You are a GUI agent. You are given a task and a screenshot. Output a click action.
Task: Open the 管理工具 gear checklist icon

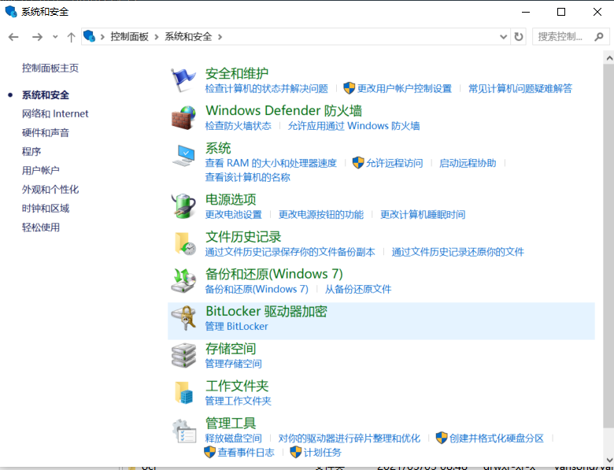pyautogui.click(x=184, y=431)
